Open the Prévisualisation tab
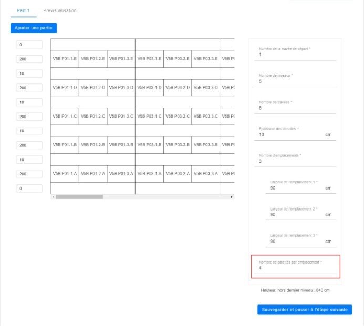Image resolution: width=364 pixels, height=326 pixels. (60, 10)
